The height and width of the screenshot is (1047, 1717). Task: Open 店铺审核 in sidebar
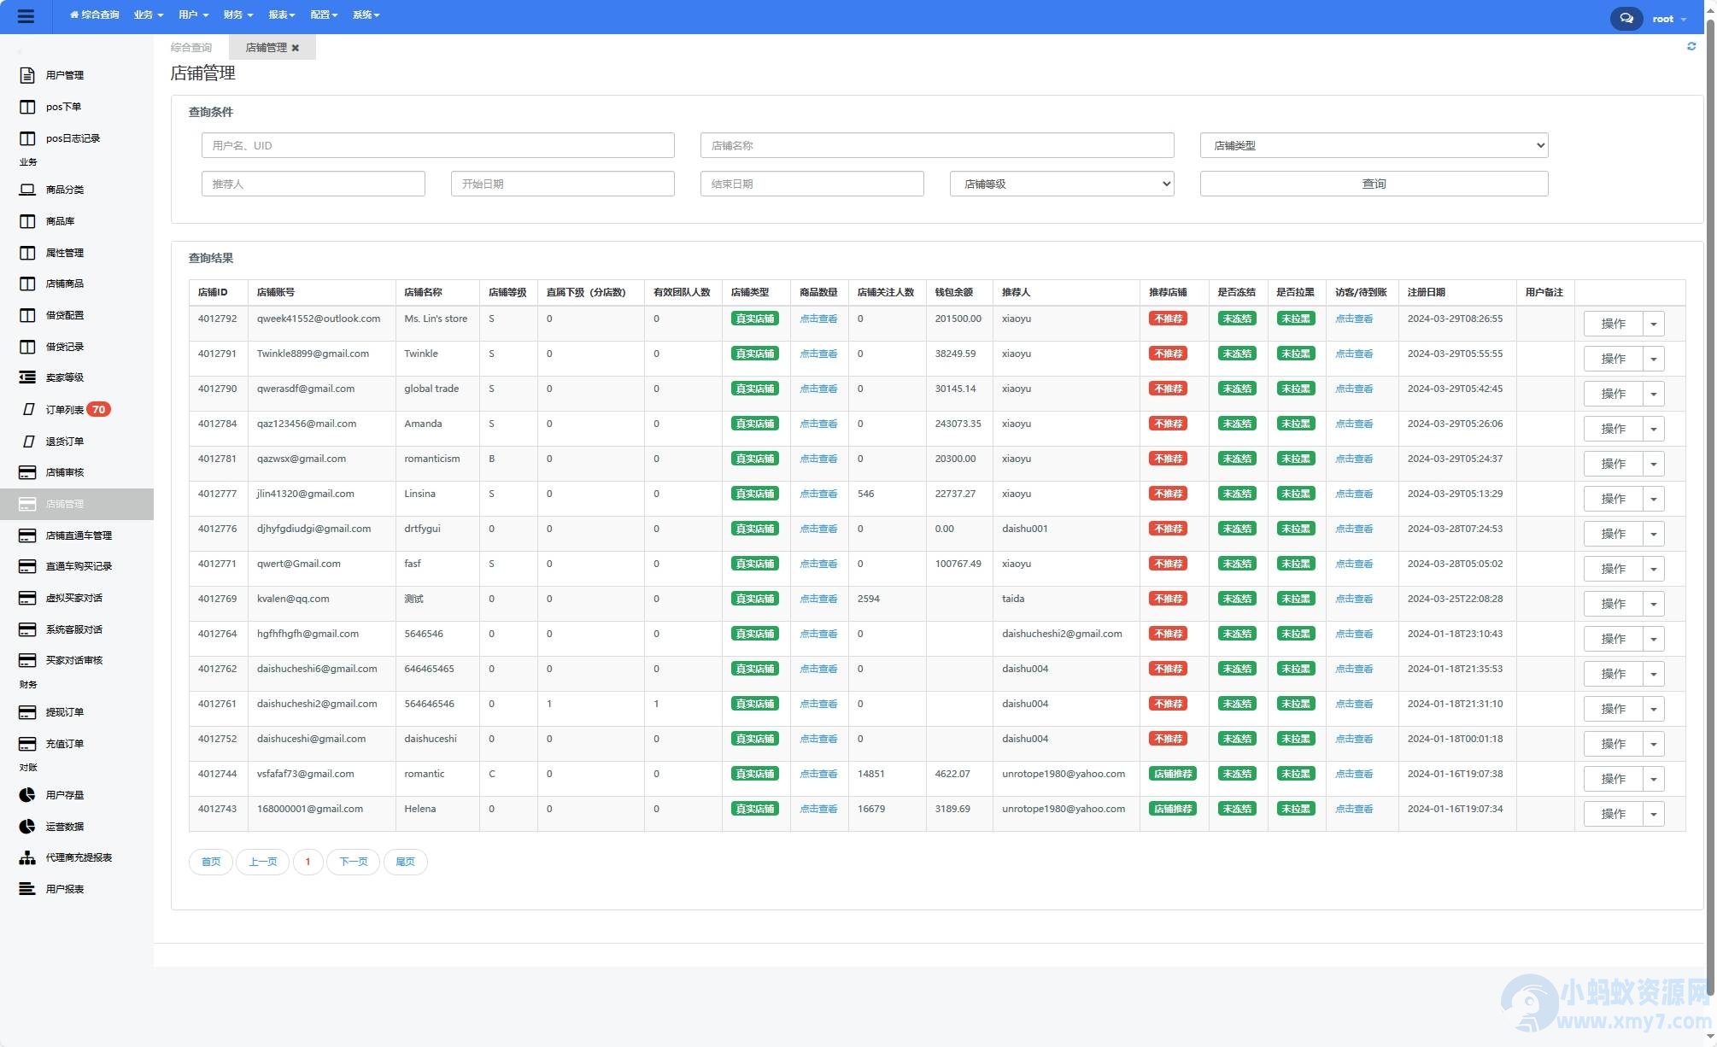(x=65, y=472)
